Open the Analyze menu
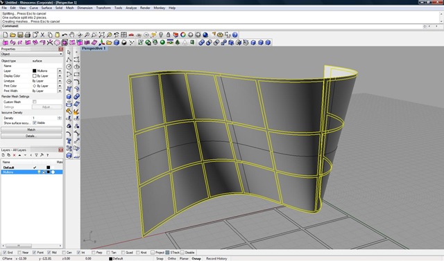This screenshot has width=444, height=261. point(131,8)
